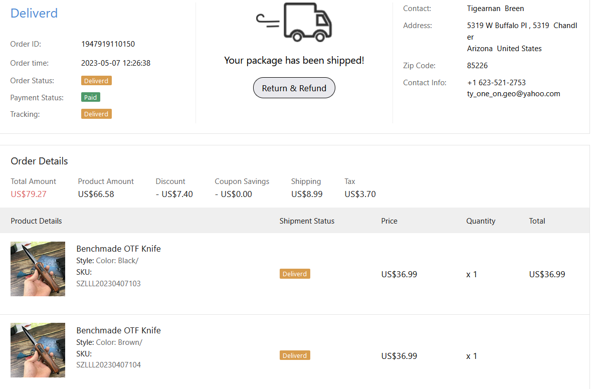This screenshot has width=602, height=389.
Task: Click the email address ty_one_on.geo@yahoo.com
Action: (513, 94)
